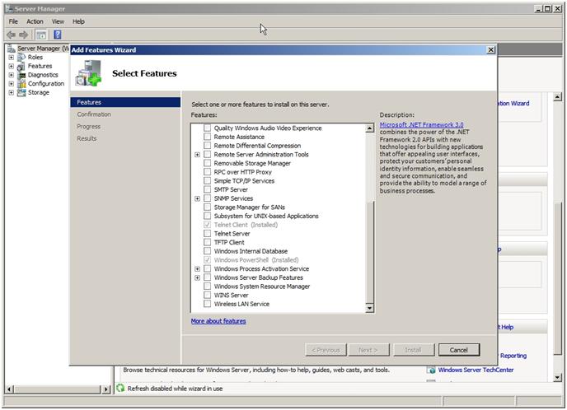Check the TFTP Client checkbox
Screen dimensions: 567x410
click(207, 242)
